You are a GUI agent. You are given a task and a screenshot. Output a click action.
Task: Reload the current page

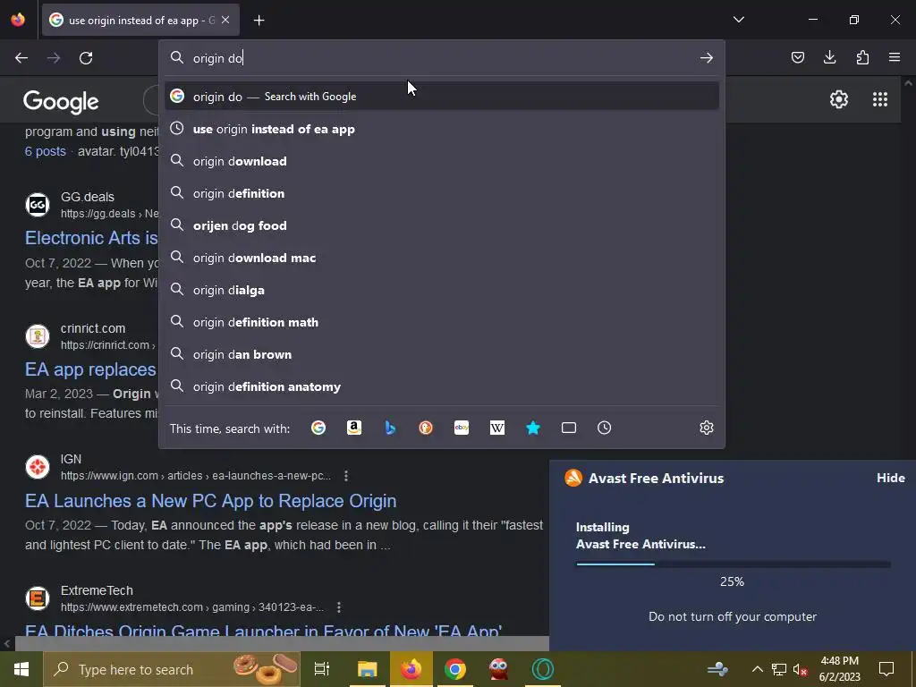(86, 58)
